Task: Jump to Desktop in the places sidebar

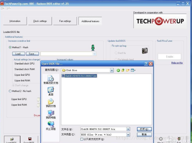Action: click(51, 91)
